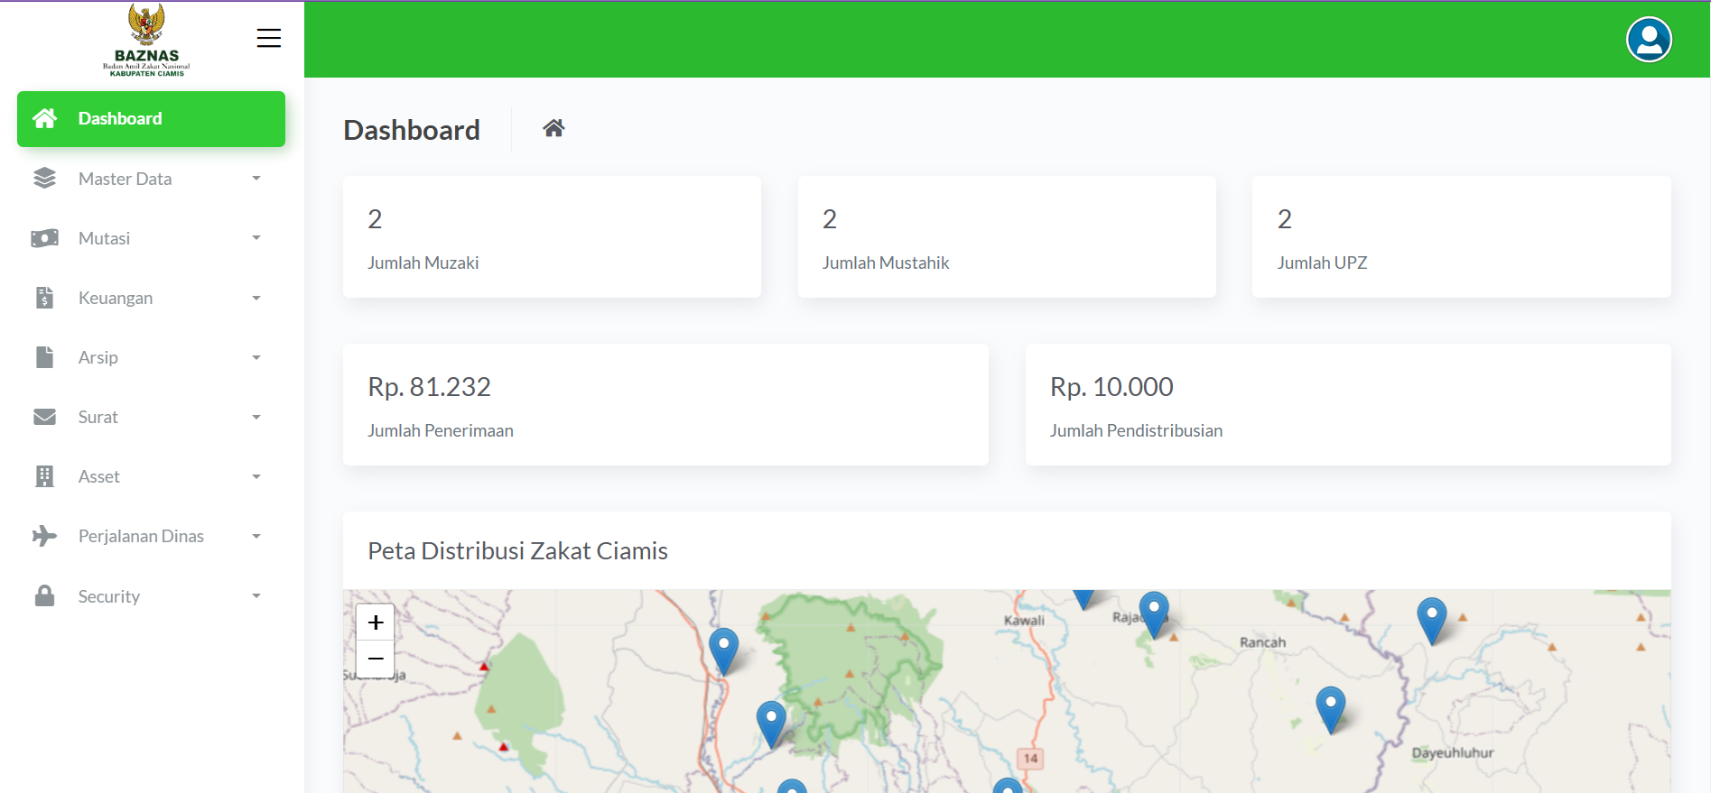The width and height of the screenshot is (1711, 793).
Task: Click the Peta Distribusi Zakat Ciamis heading
Action: click(517, 550)
